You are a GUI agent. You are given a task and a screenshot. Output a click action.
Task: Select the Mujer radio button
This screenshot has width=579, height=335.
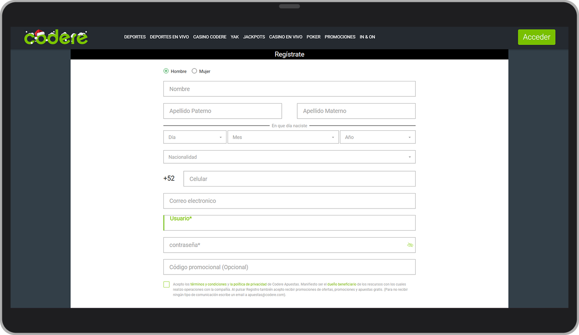pos(194,71)
